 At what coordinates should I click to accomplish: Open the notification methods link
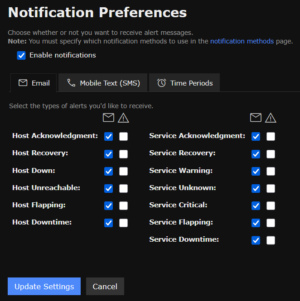(x=242, y=41)
